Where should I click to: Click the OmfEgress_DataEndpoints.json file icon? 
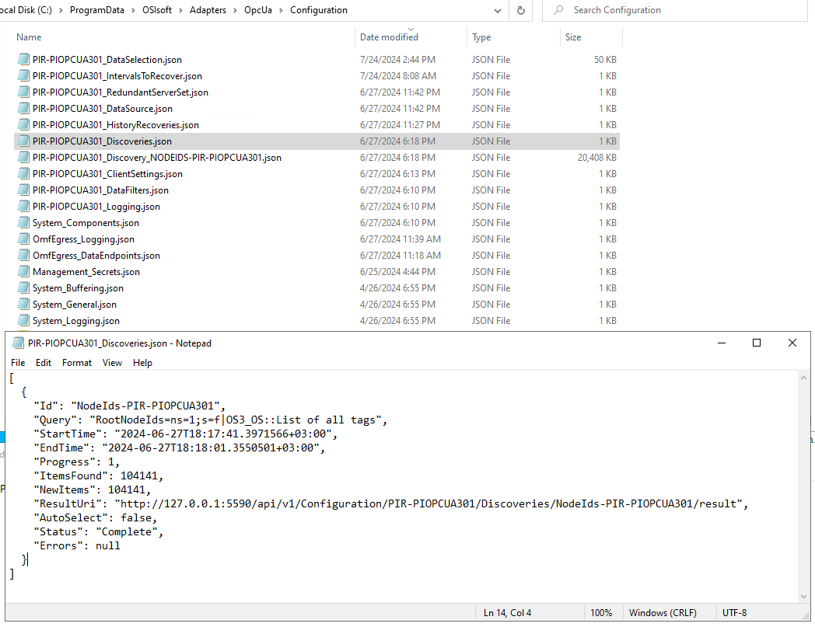23,256
